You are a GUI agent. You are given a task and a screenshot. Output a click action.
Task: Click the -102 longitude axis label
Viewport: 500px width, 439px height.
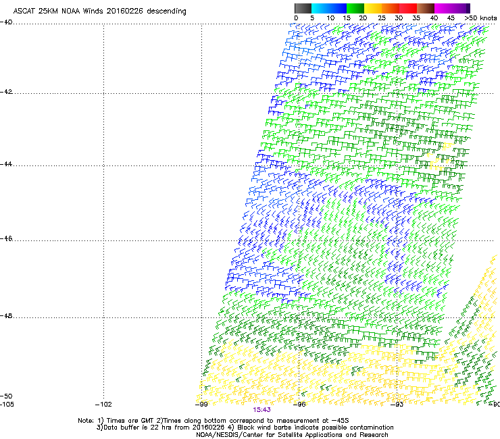(103, 405)
